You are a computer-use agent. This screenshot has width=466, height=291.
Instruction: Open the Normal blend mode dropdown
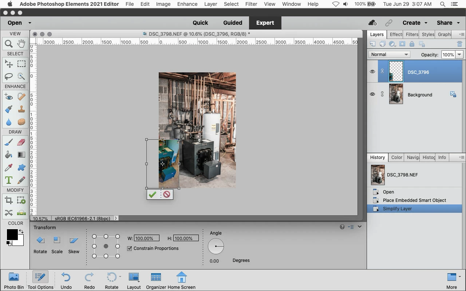tap(389, 55)
